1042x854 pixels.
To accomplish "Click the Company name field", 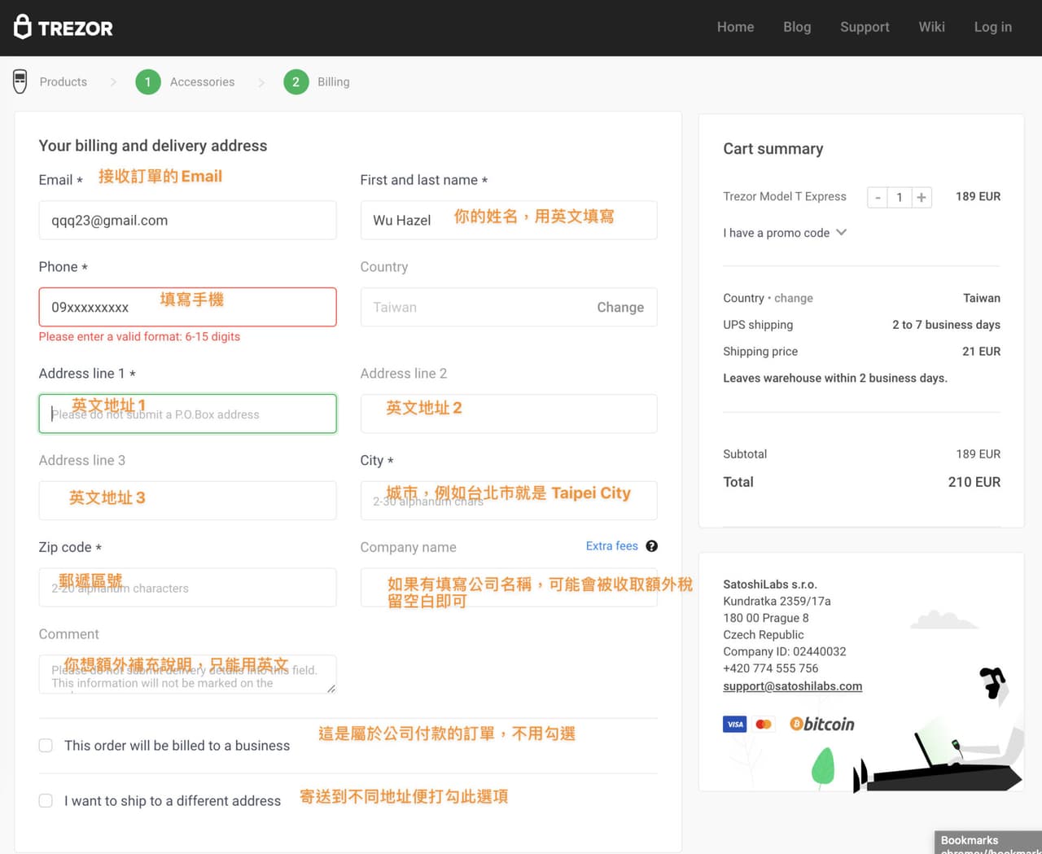I will click(509, 588).
